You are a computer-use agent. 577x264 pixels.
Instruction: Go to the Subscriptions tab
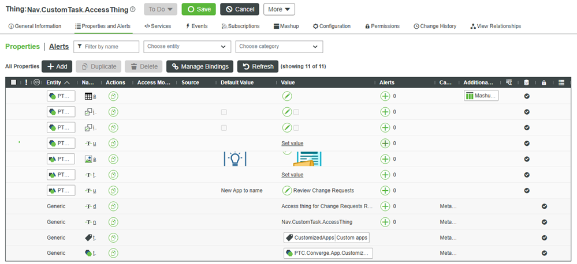241,26
